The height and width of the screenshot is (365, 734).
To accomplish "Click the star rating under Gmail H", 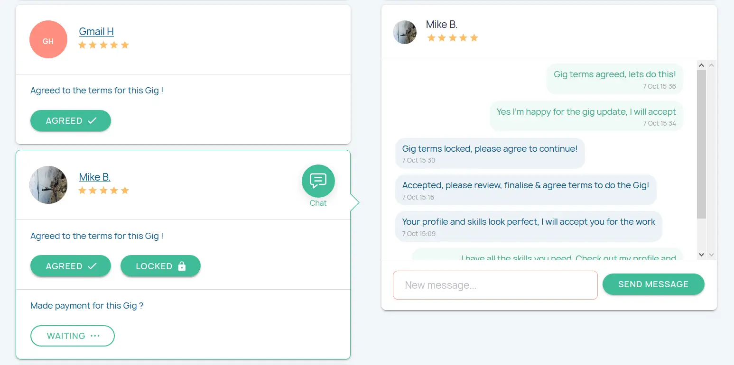I will pyautogui.click(x=103, y=45).
